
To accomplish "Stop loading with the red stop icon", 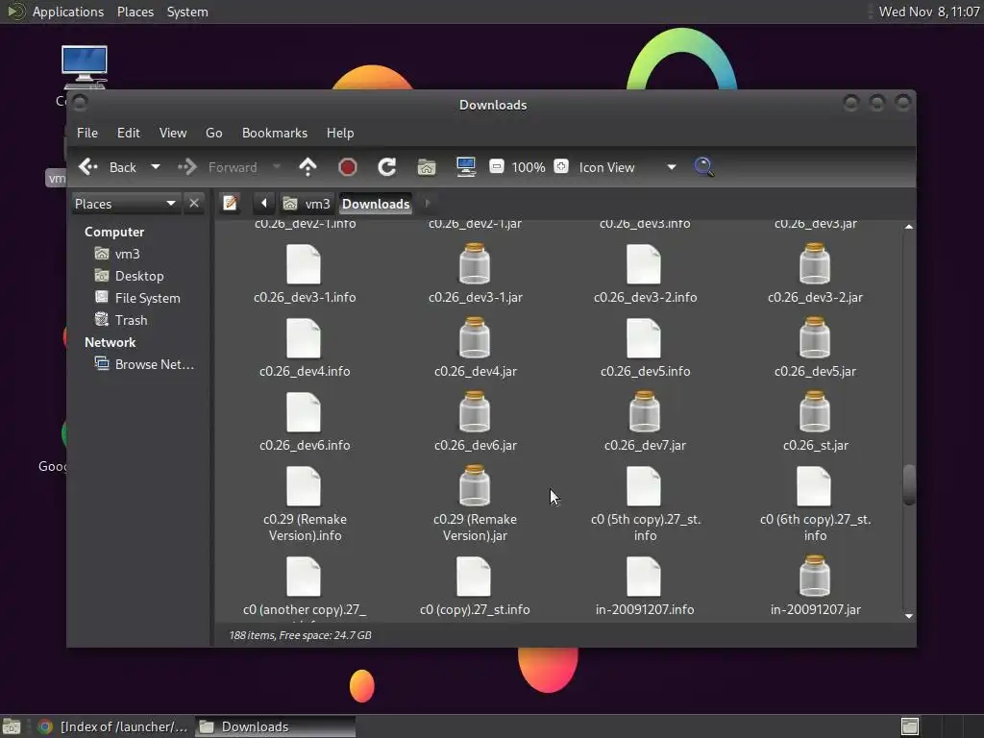I will coord(347,167).
